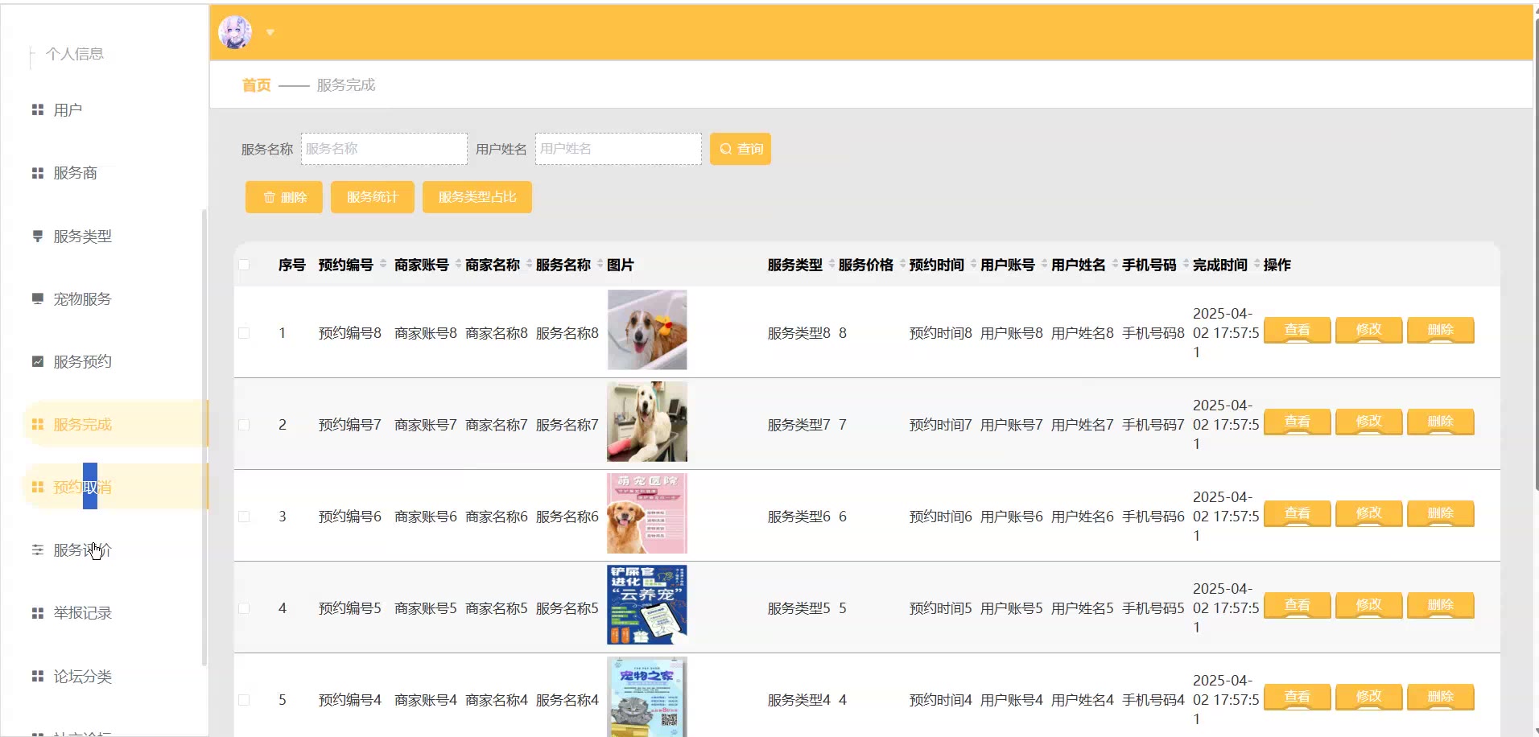Click the grid icon beside 服务商
Image resolution: width=1539 pixels, height=737 pixels.
[x=37, y=173]
